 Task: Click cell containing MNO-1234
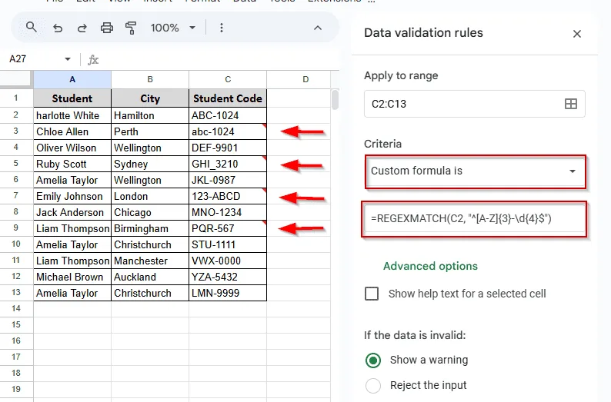[228, 212]
